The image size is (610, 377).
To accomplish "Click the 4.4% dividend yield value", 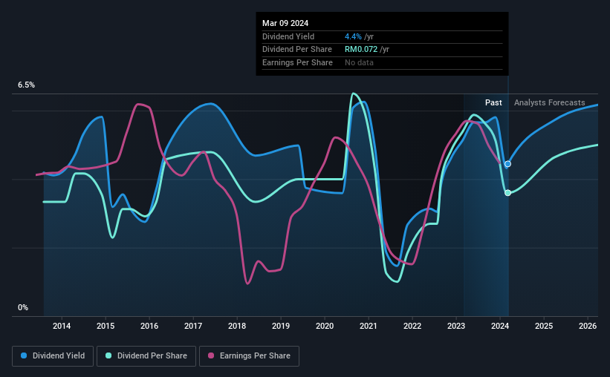I will click(353, 36).
